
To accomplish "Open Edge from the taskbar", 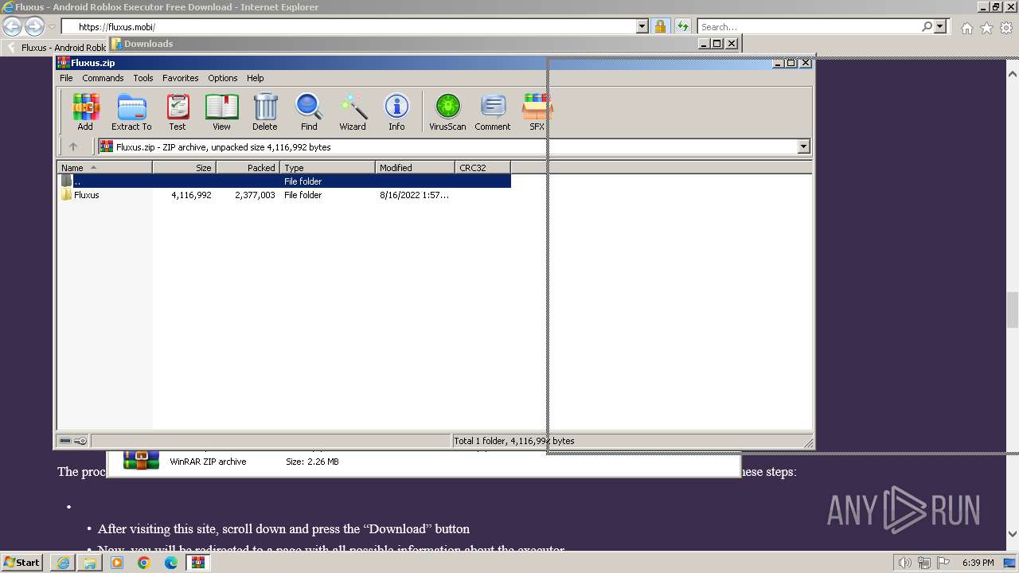I will tap(171, 563).
